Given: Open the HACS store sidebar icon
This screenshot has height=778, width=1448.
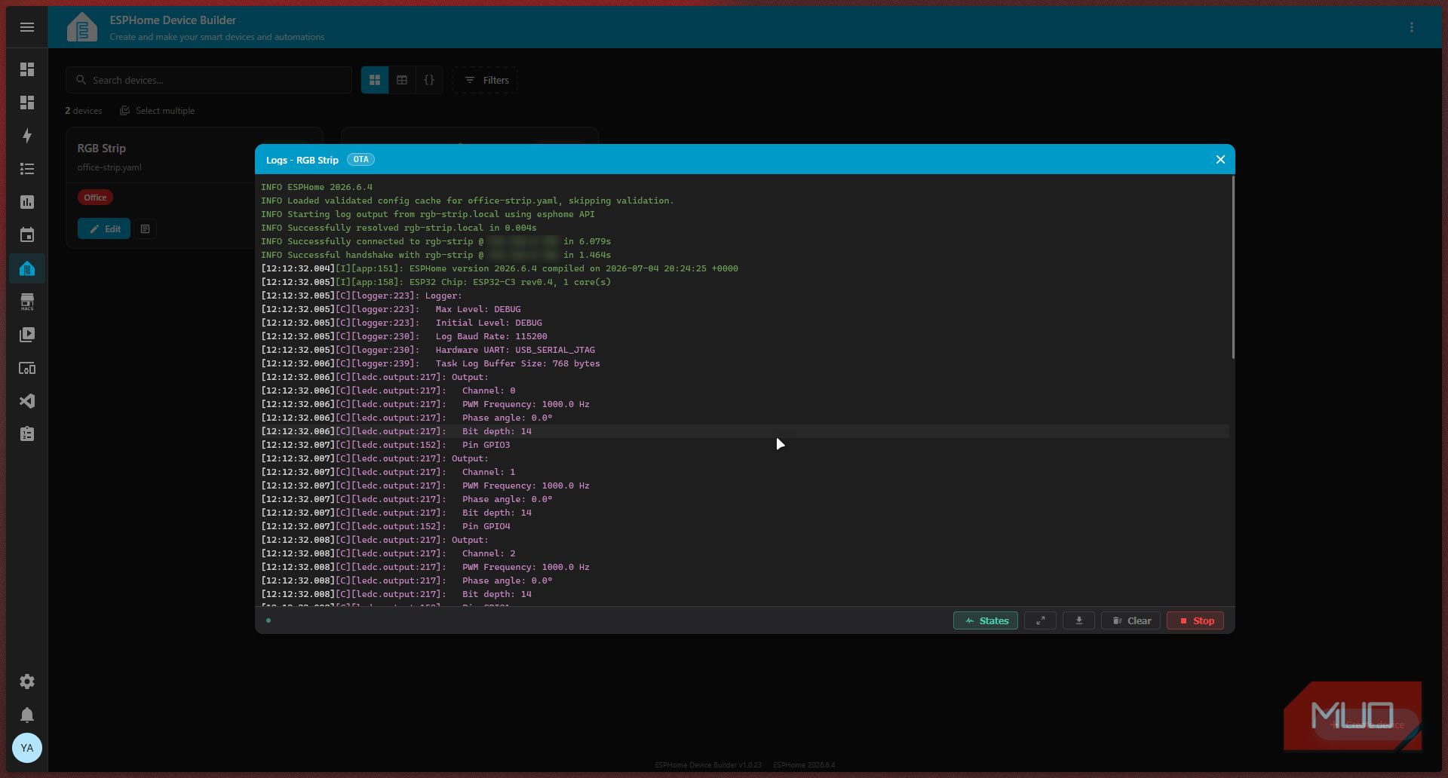Looking at the screenshot, I should coord(27,302).
